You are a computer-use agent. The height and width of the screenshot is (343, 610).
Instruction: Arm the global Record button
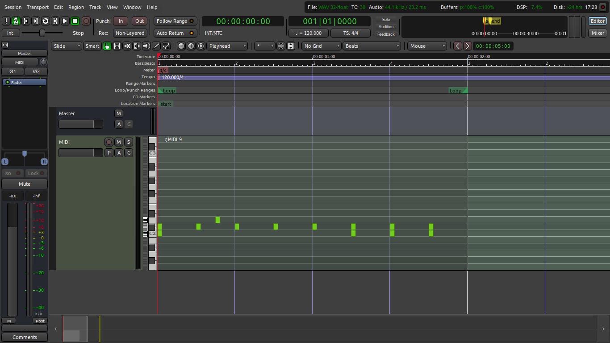[x=86, y=21]
